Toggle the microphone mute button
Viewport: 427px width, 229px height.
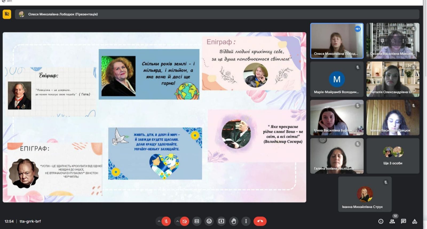click(x=166, y=221)
